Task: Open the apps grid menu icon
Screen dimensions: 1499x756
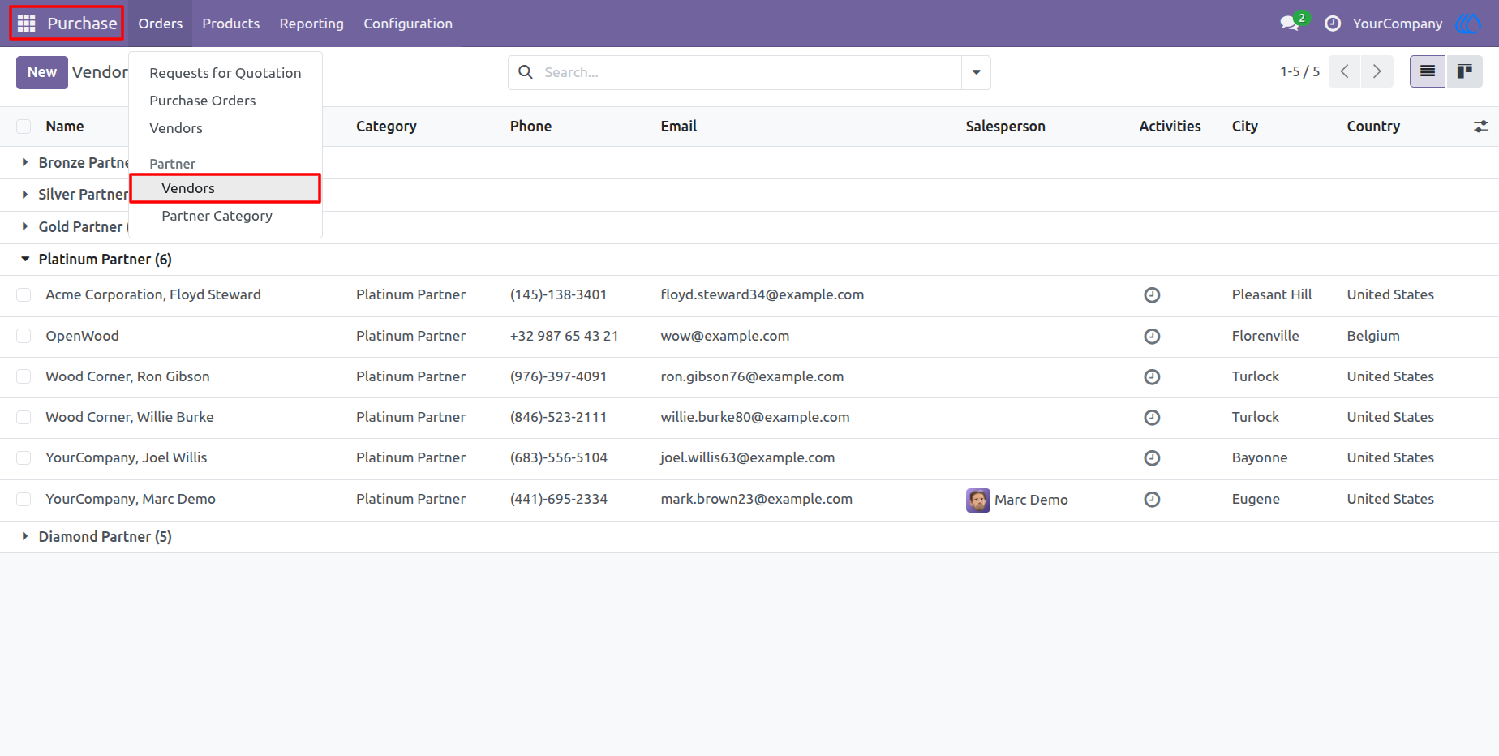Action: tap(27, 24)
